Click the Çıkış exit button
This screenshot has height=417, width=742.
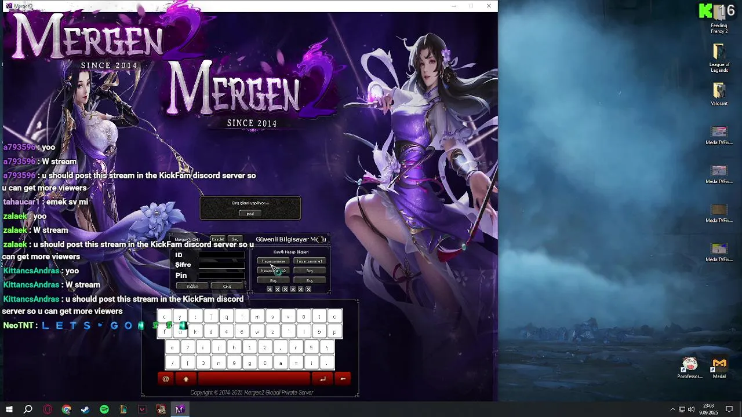tap(227, 286)
